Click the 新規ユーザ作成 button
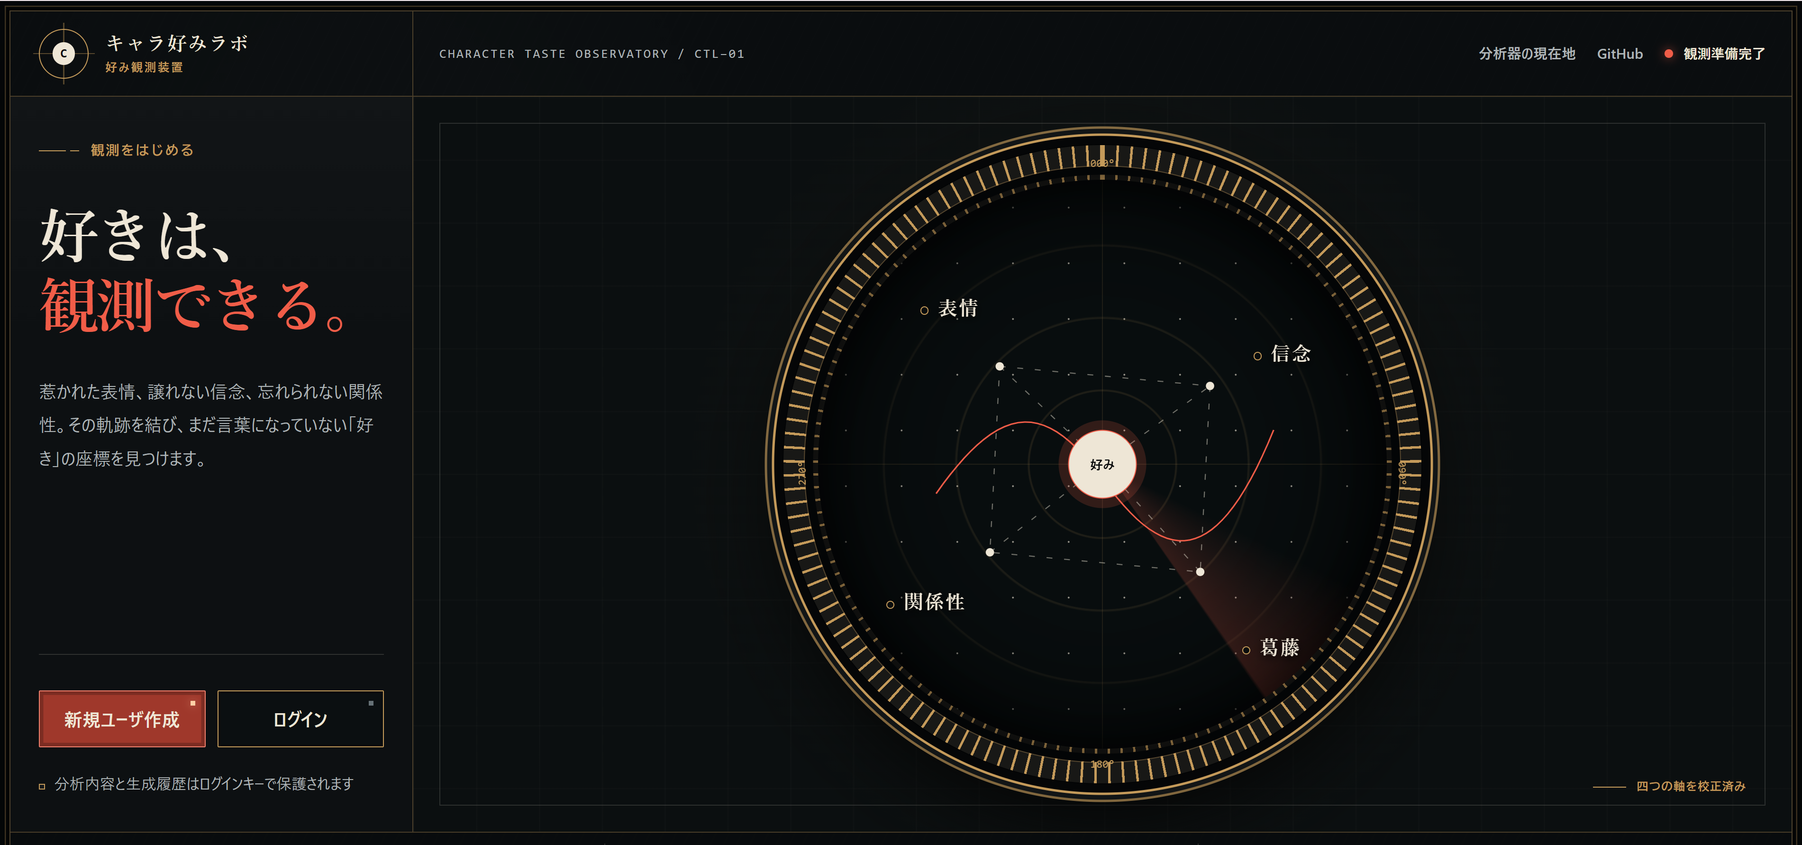The image size is (1802, 845). click(x=122, y=719)
